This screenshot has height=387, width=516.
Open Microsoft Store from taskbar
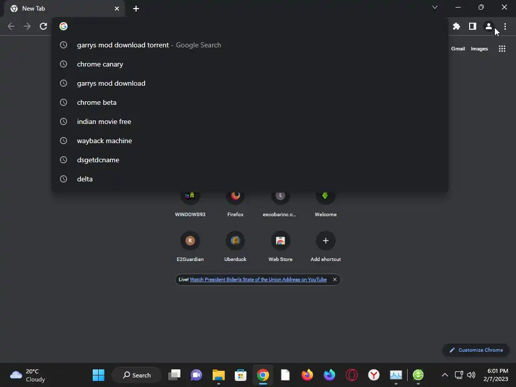point(240,375)
